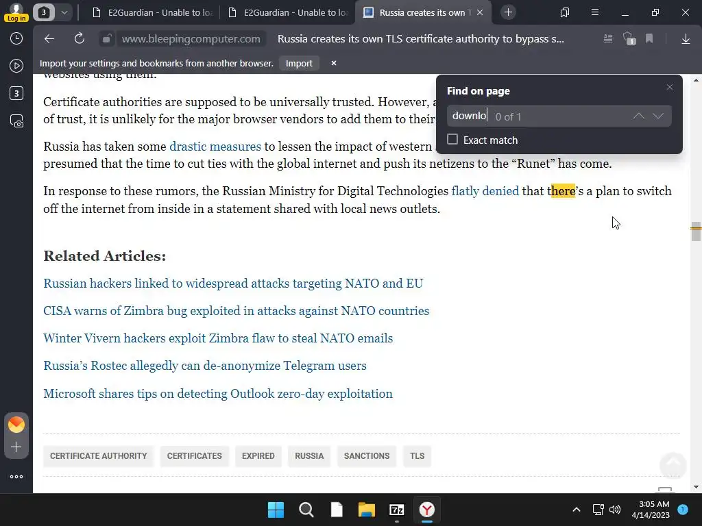Go back using the back arrow

[49, 39]
